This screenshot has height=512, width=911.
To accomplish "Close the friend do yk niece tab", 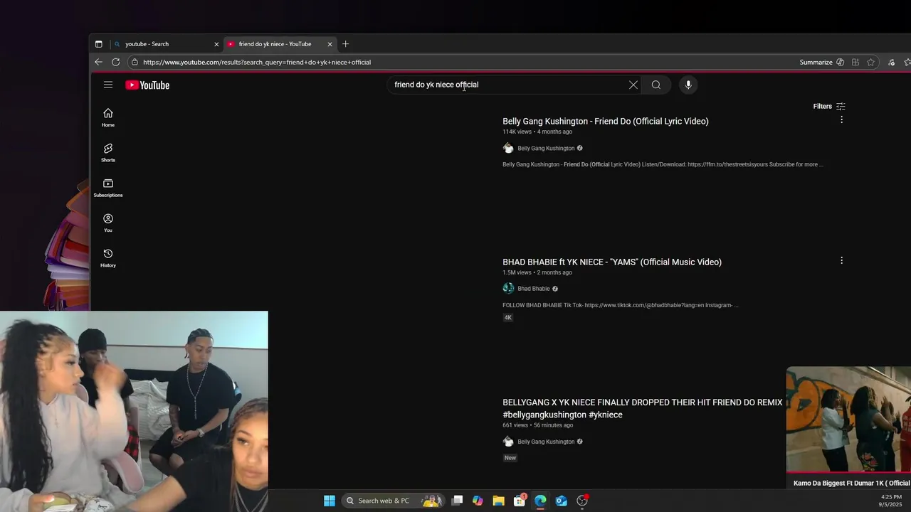I will click(330, 44).
